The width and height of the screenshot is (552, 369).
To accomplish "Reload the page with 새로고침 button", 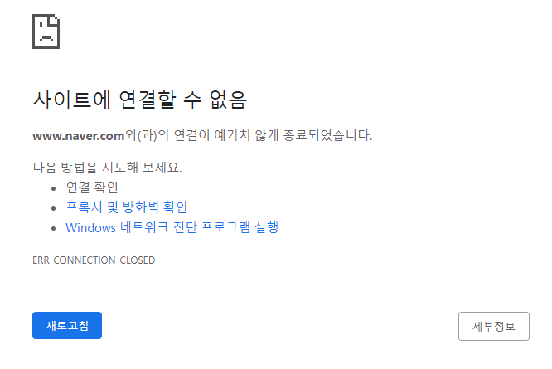I will (67, 325).
